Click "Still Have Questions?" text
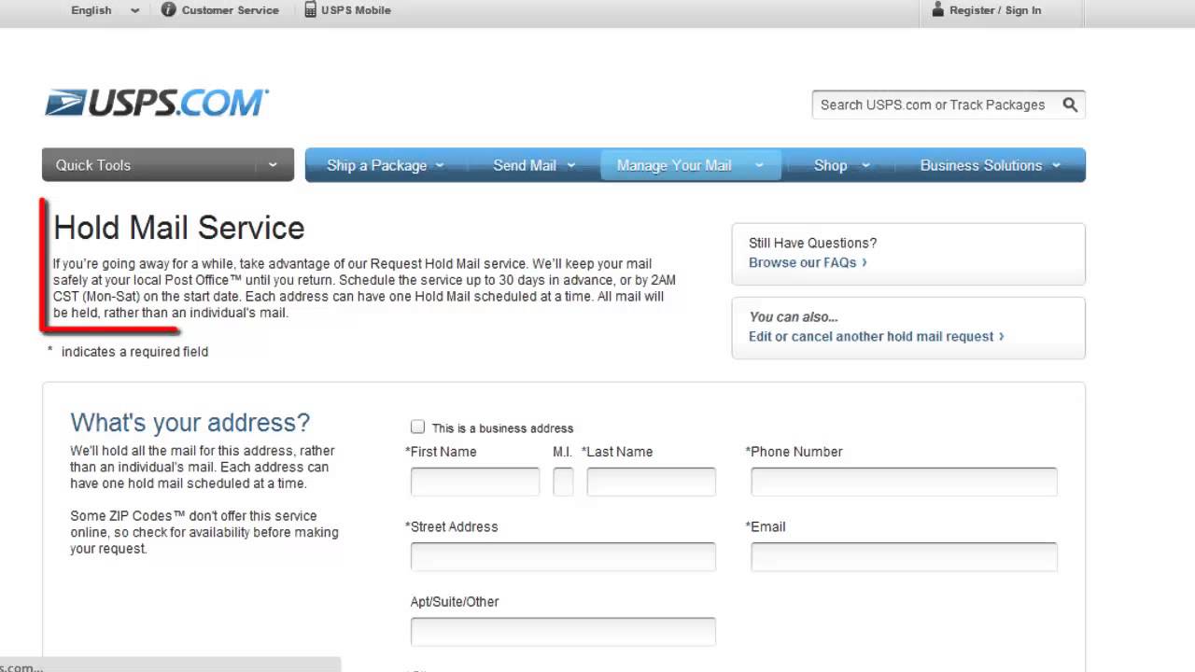 click(x=812, y=243)
